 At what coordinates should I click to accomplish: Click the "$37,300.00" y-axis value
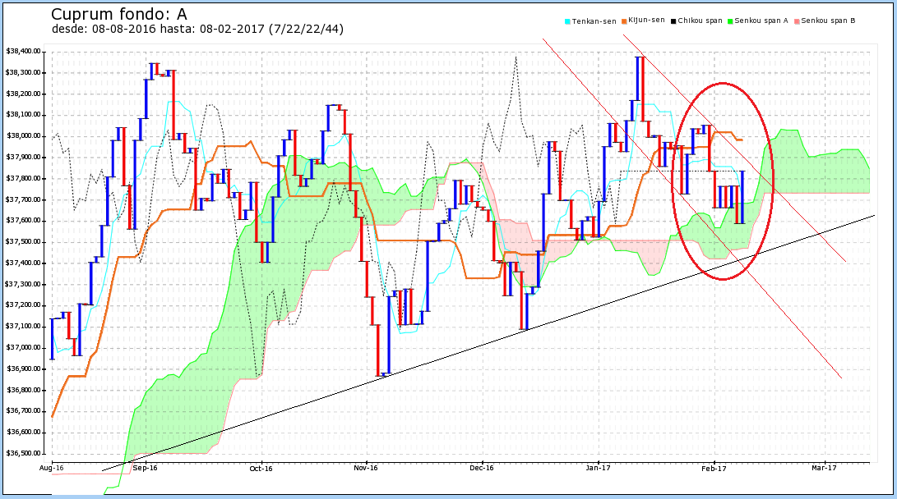[24, 284]
